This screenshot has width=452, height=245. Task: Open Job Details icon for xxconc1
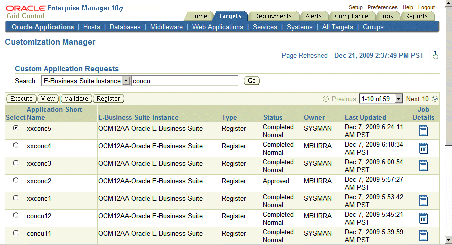(423, 201)
